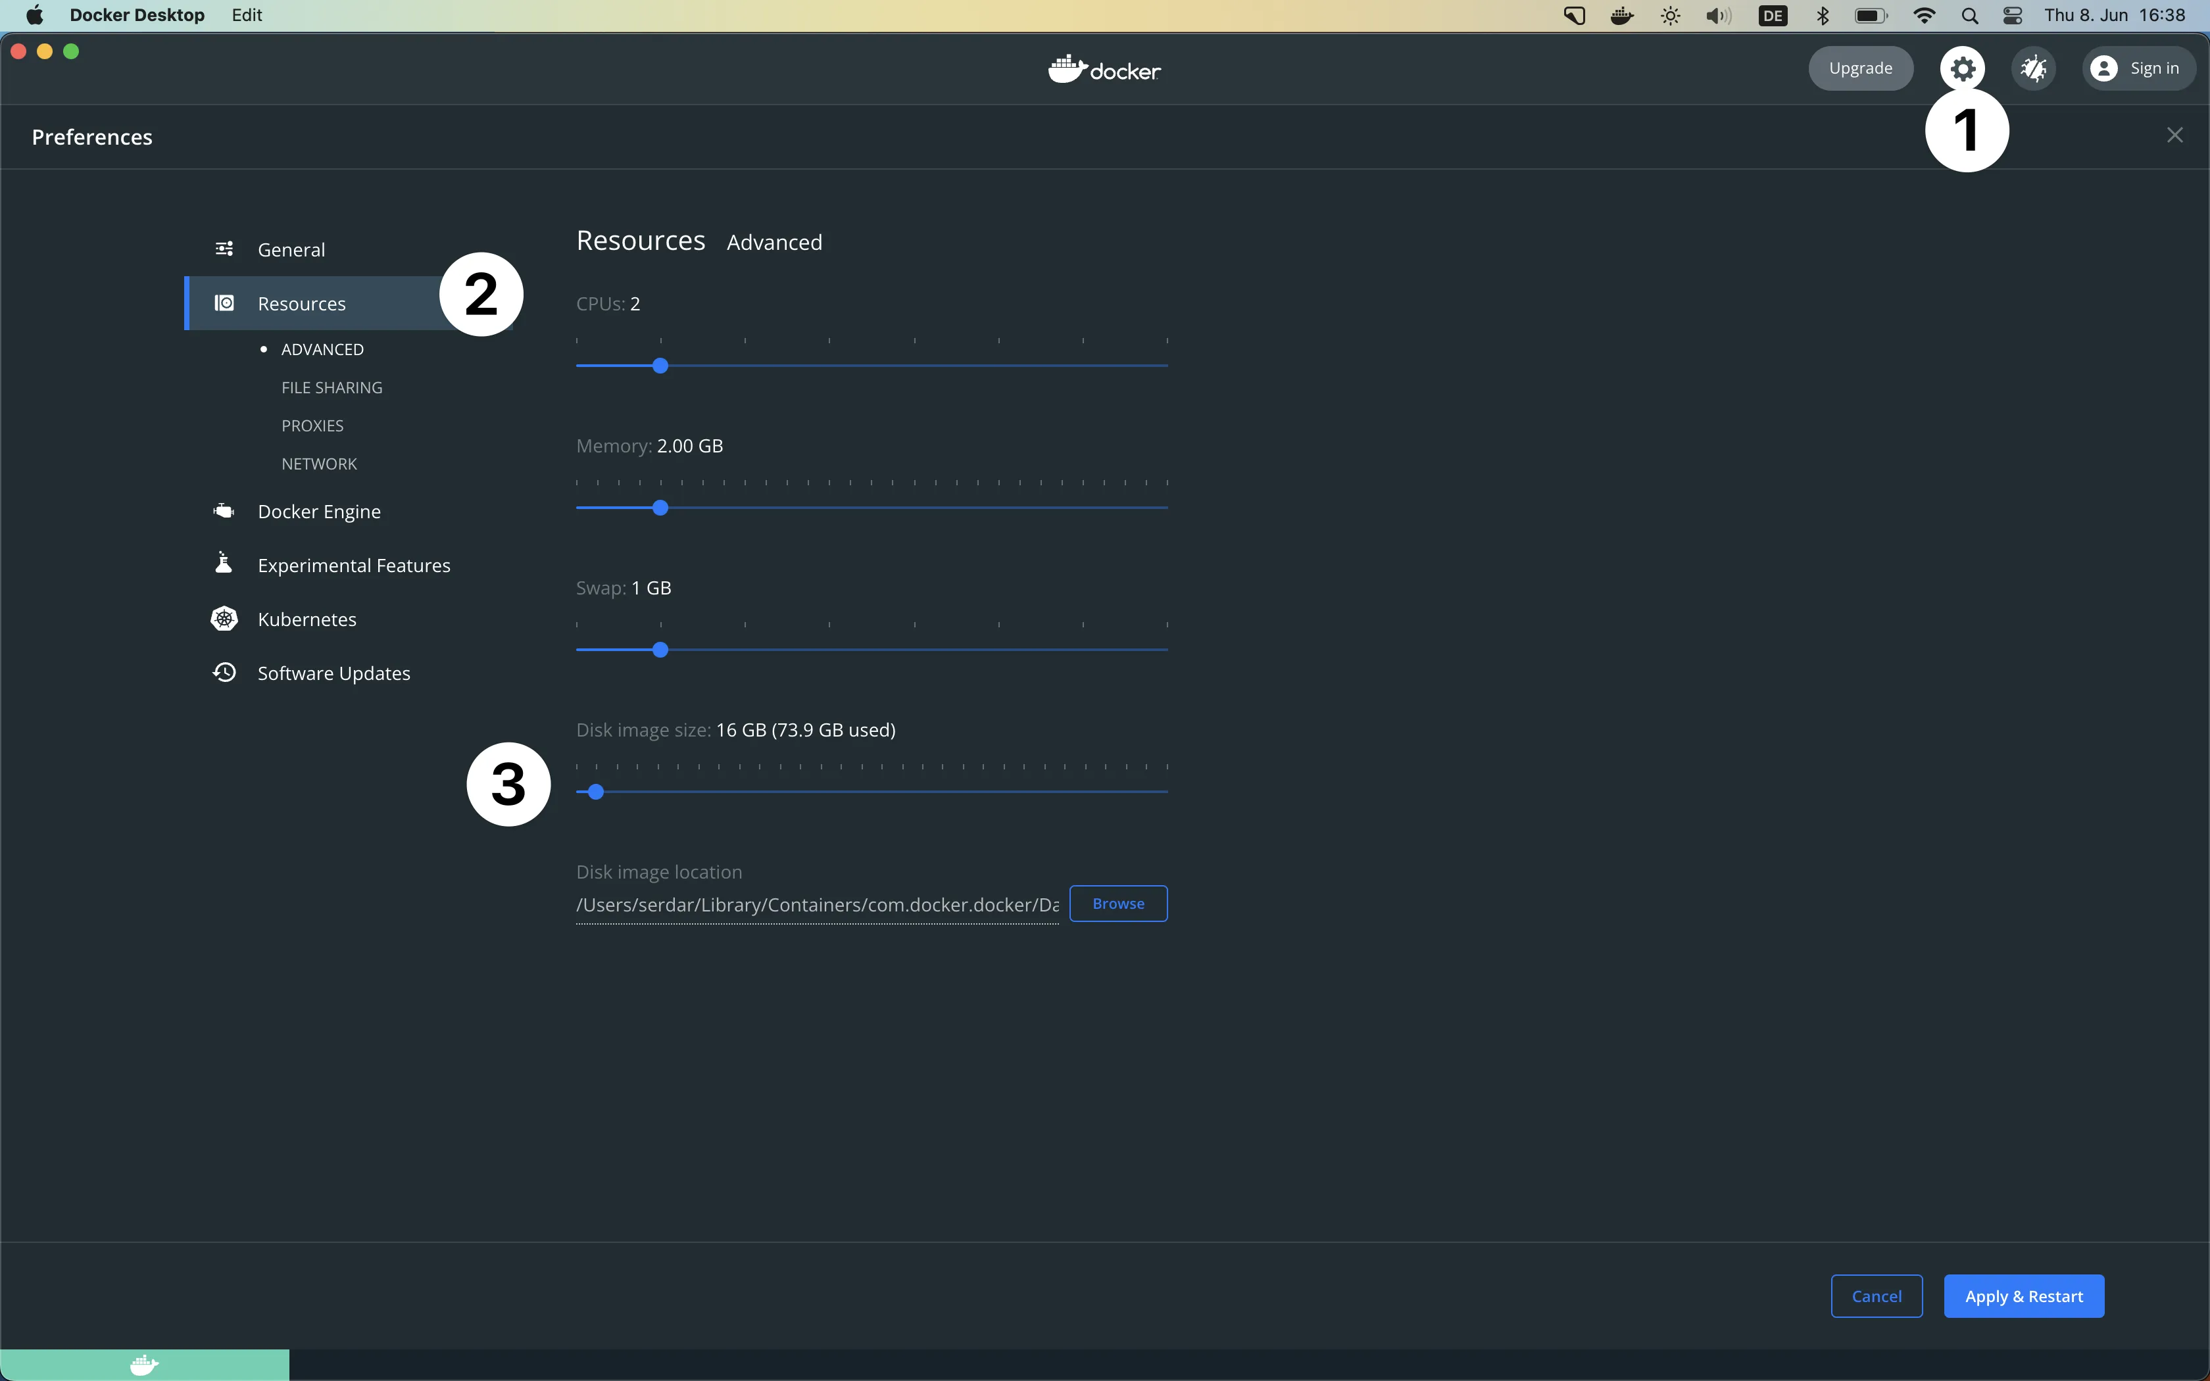2210x1381 pixels.
Task: Open Network preferences
Action: coord(318,463)
